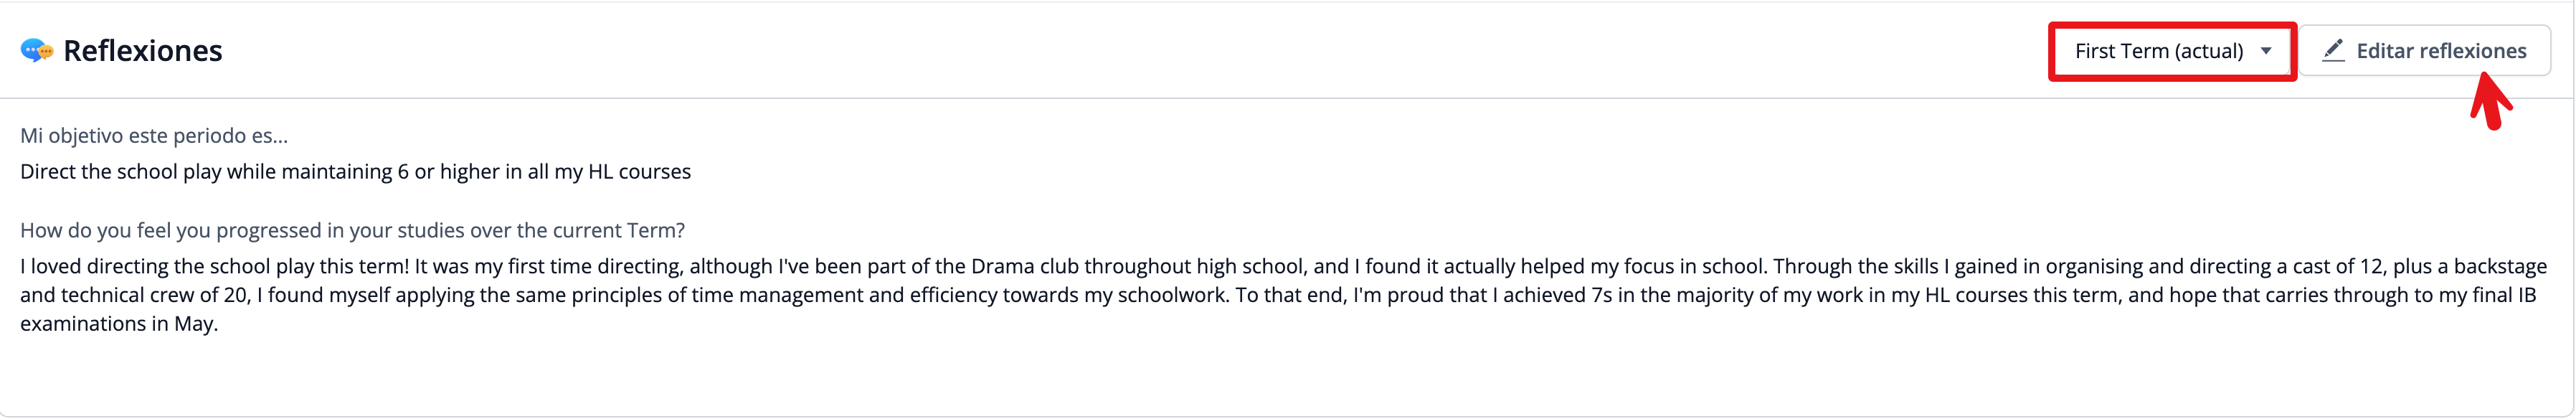Click the 'How do you feel you progressed' question
This screenshot has height=419, width=2576.
(352, 230)
